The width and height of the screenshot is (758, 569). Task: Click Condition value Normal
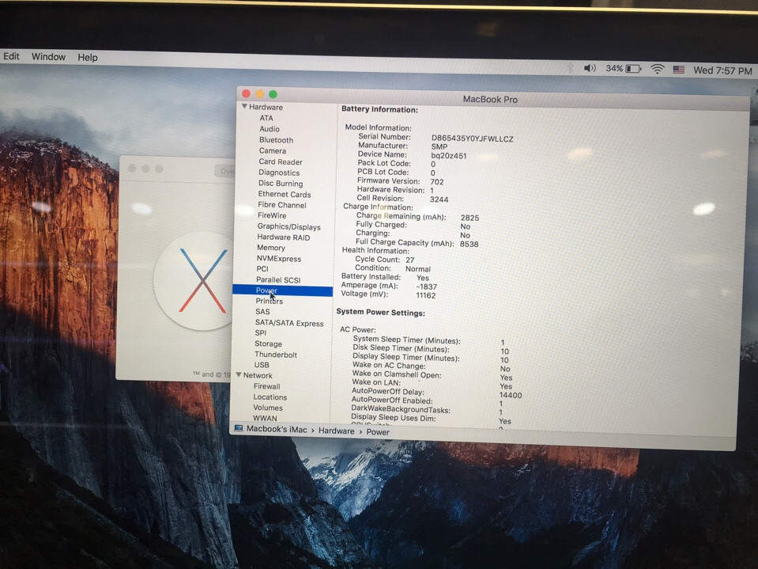(x=417, y=269)
